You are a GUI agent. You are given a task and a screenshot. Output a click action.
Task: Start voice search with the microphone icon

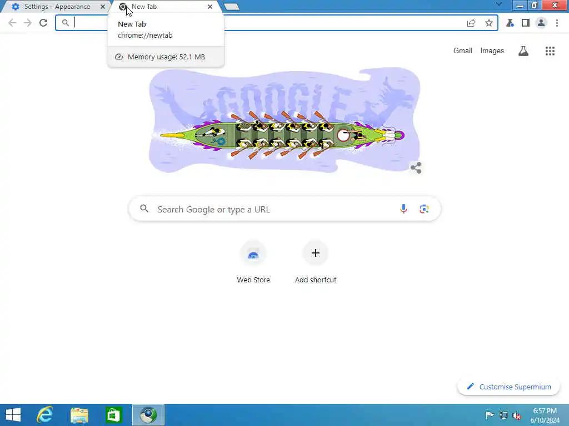[403, 209]
